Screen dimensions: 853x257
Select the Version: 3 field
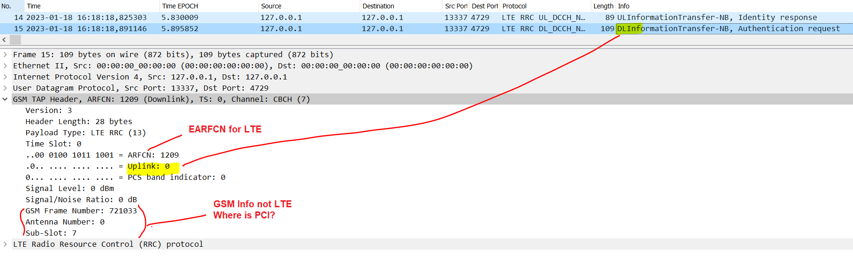(x=49, y=110)
